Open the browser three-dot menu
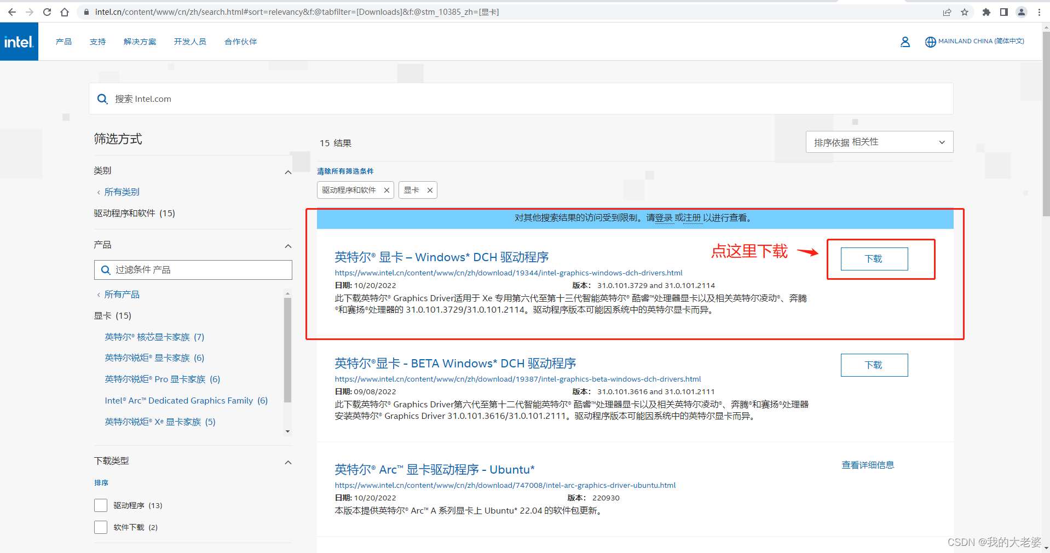 pos(1039,12)
